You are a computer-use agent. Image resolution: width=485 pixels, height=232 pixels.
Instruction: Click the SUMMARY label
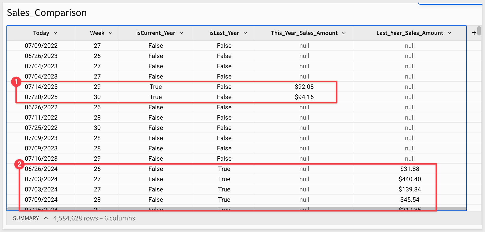click(26, 218)
